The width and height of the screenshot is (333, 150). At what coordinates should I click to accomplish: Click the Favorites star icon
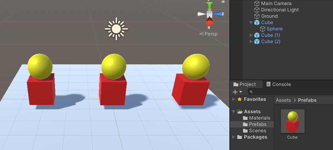[x=240, y=99]
